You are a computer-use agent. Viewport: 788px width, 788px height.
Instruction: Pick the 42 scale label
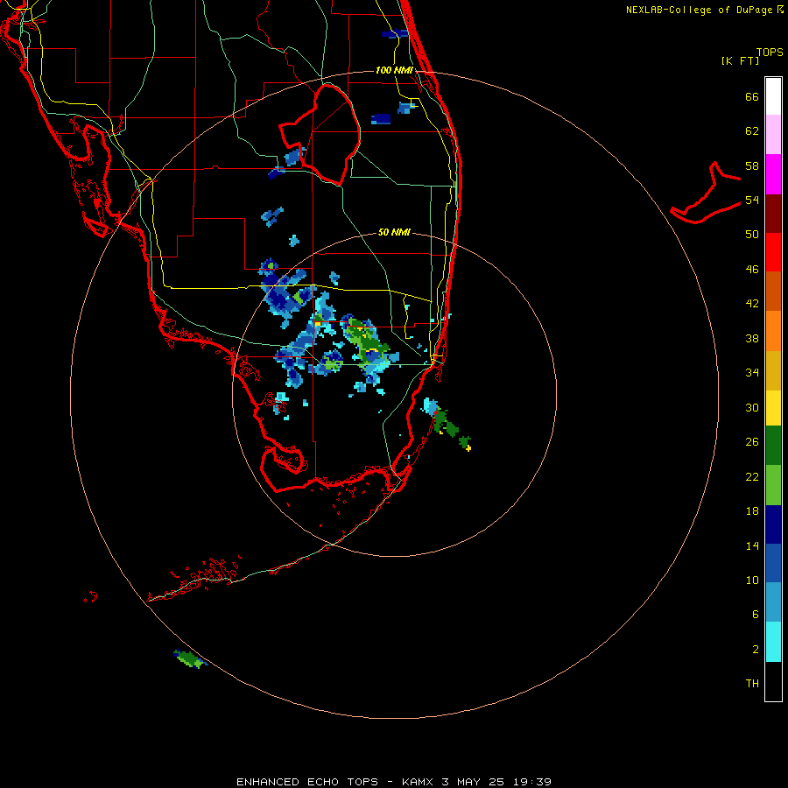click(752, 304)
